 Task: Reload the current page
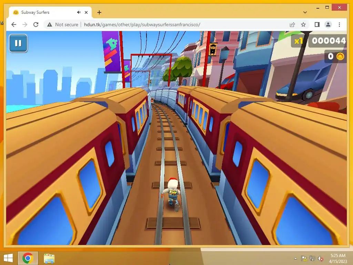[x=36, y=24]
